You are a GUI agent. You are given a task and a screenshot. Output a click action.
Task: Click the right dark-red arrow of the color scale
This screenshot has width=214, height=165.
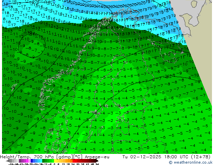[97, 161]
